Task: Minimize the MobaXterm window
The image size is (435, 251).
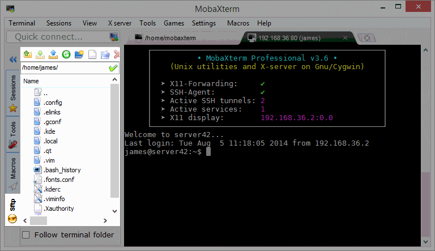Action: [x=383, y=7]
